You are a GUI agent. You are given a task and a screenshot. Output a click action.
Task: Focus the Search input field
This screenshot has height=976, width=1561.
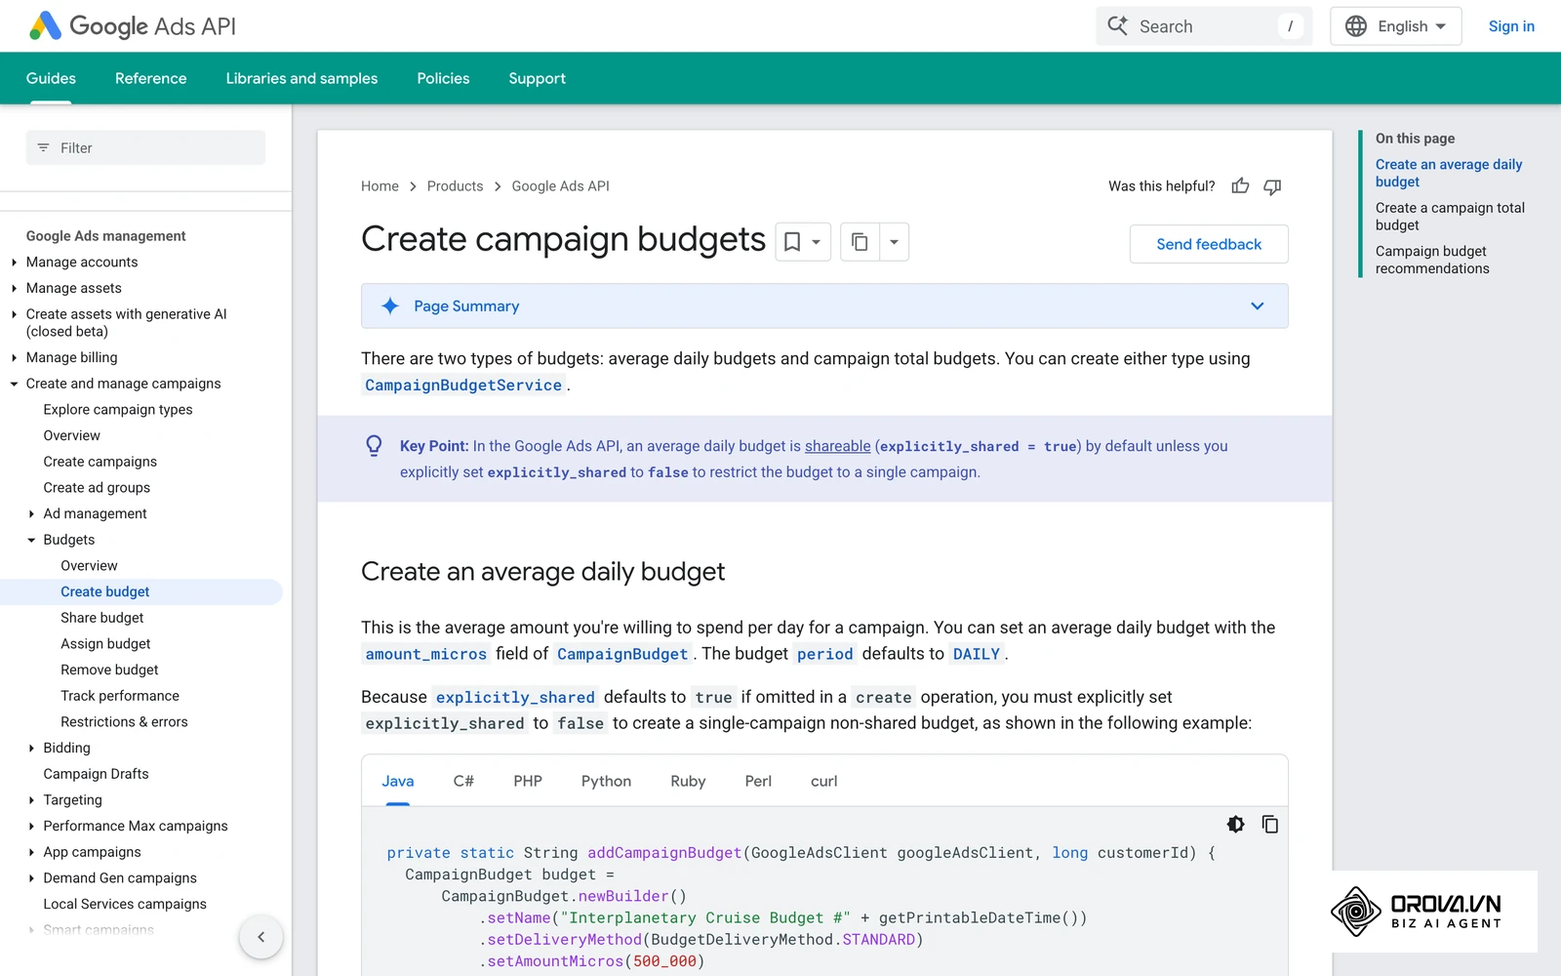pos(1204,26)
